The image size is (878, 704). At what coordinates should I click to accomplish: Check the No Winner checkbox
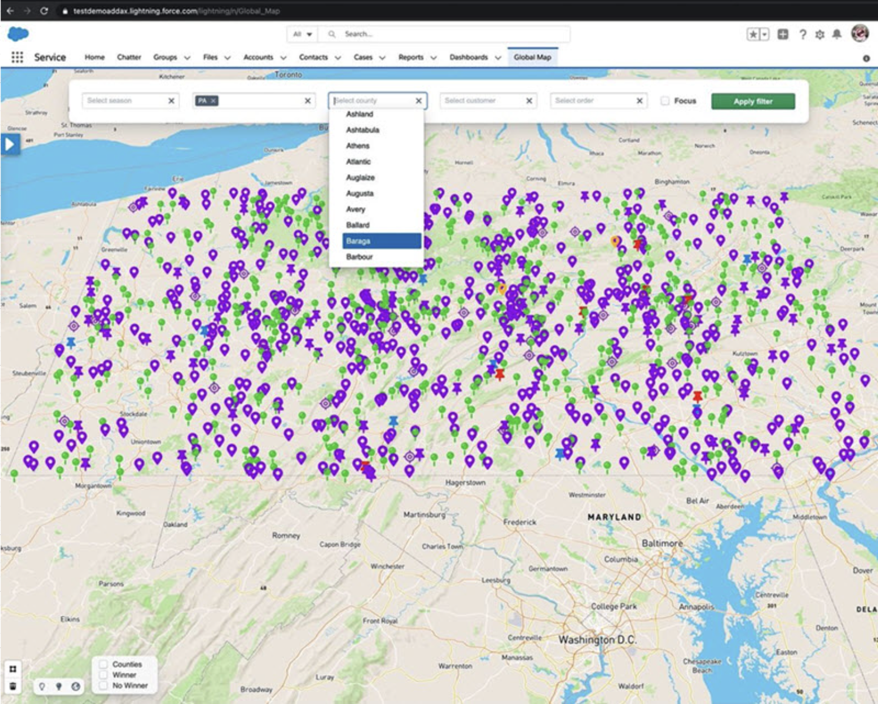(x=104, y=686)
